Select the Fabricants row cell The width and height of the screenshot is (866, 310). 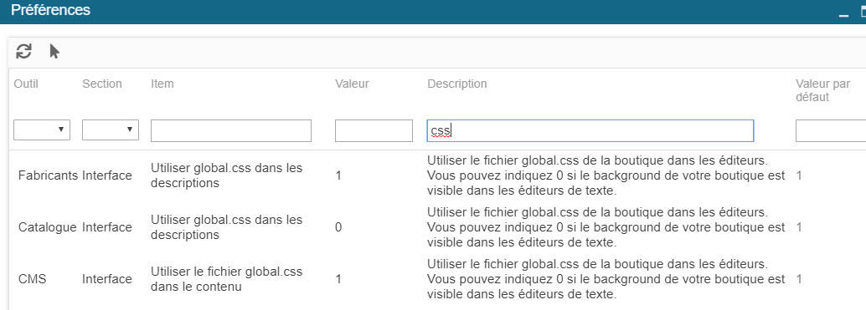coord(48,175)
